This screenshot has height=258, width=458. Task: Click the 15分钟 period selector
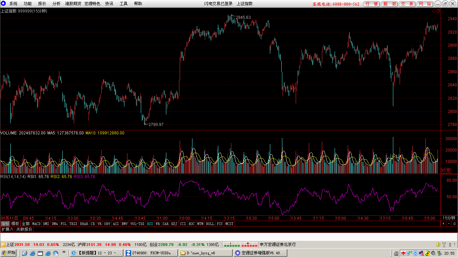449,218
